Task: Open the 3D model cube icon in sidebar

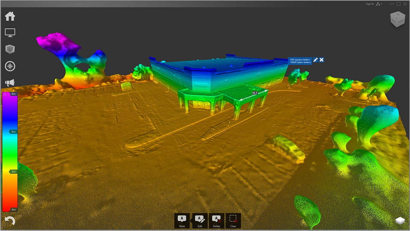Action: (10, 49)
